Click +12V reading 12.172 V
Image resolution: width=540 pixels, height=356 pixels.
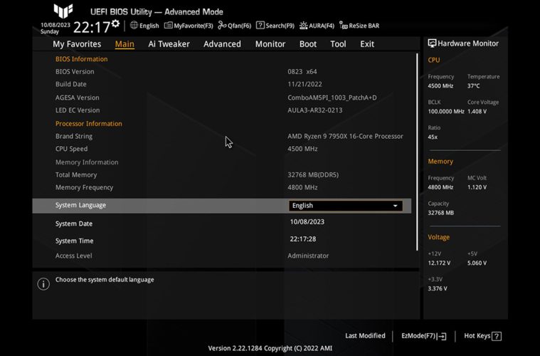(x=439, y=263)
